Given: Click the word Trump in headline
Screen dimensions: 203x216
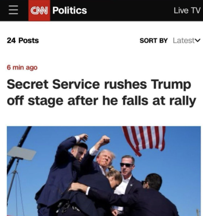Looking at the screenshot, I should pyautogui.click(x=171, y=85).
